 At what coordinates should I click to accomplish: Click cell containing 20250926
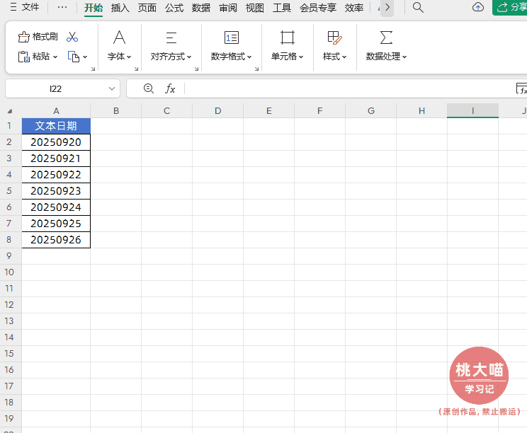56,240
